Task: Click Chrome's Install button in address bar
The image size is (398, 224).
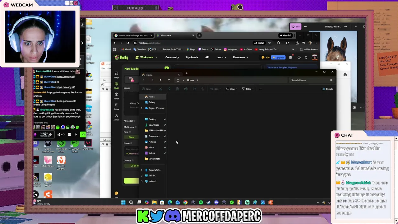Action: pyautogui.click(x=259, y=43)
